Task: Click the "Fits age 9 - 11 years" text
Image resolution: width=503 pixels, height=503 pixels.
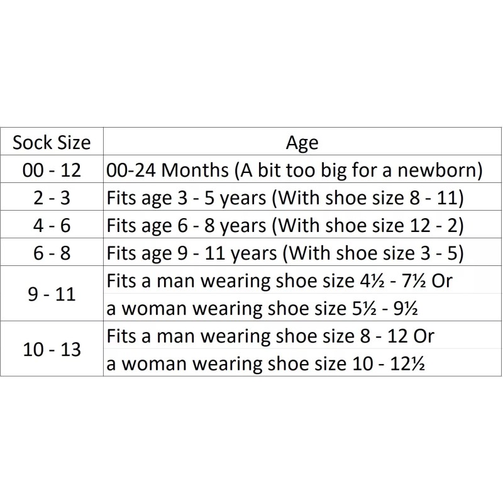Action: point(186,253)
